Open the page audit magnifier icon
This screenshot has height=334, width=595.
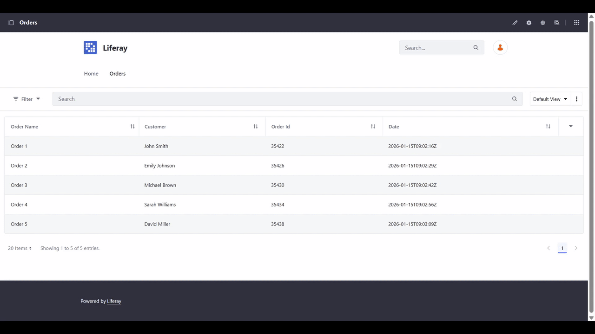tap(557, 23)
